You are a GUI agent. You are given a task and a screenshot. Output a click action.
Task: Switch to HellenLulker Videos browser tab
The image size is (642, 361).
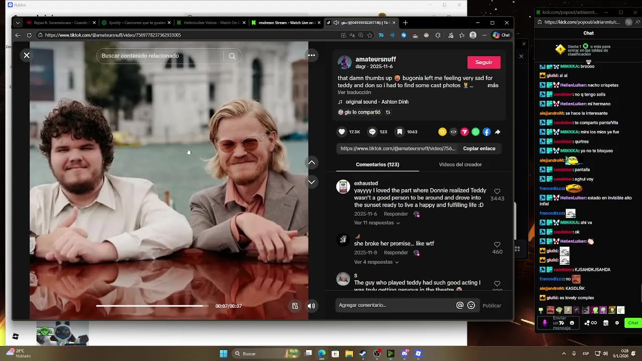click(211, 23)
